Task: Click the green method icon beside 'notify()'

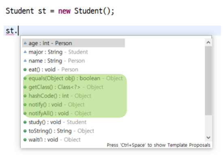Action: 25,105
